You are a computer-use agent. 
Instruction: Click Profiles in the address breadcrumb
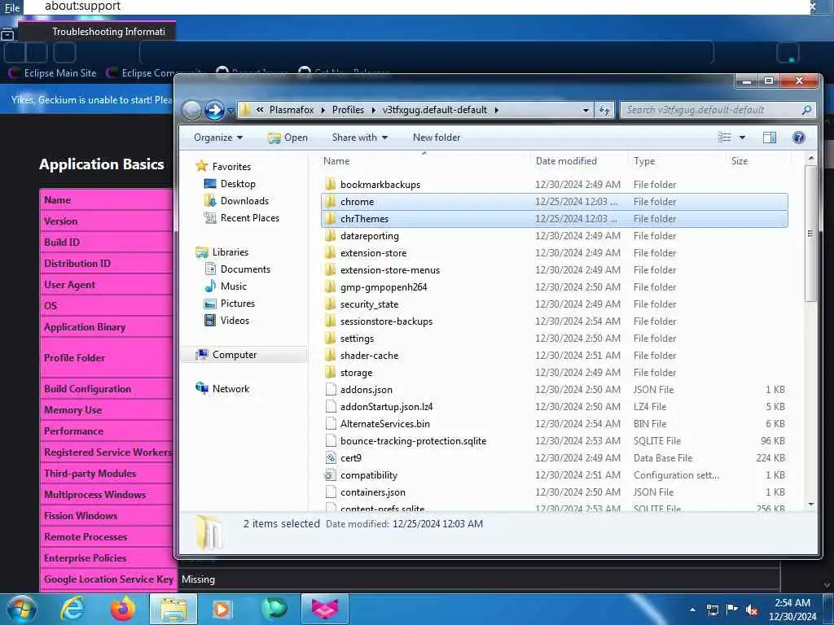(x=348, y=110)
